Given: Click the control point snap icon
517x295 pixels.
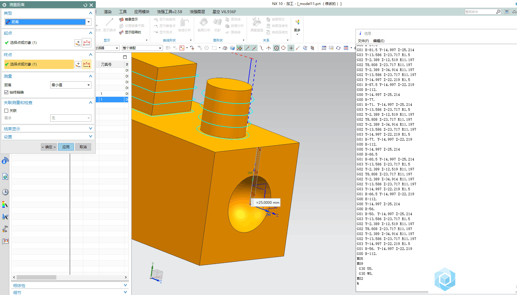Looking at the screenshot, I should point(262,48).
